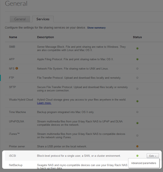Viewport: 163px width, 172px height.
Task: Open the Edit dropdown for iSCSI
Action: coord(153,156)
